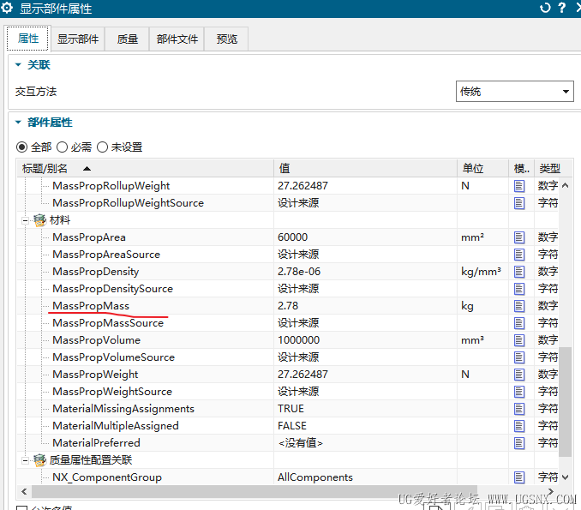Click the value TRUE
This screenshot has width=581, height=510.
[290, 409]
